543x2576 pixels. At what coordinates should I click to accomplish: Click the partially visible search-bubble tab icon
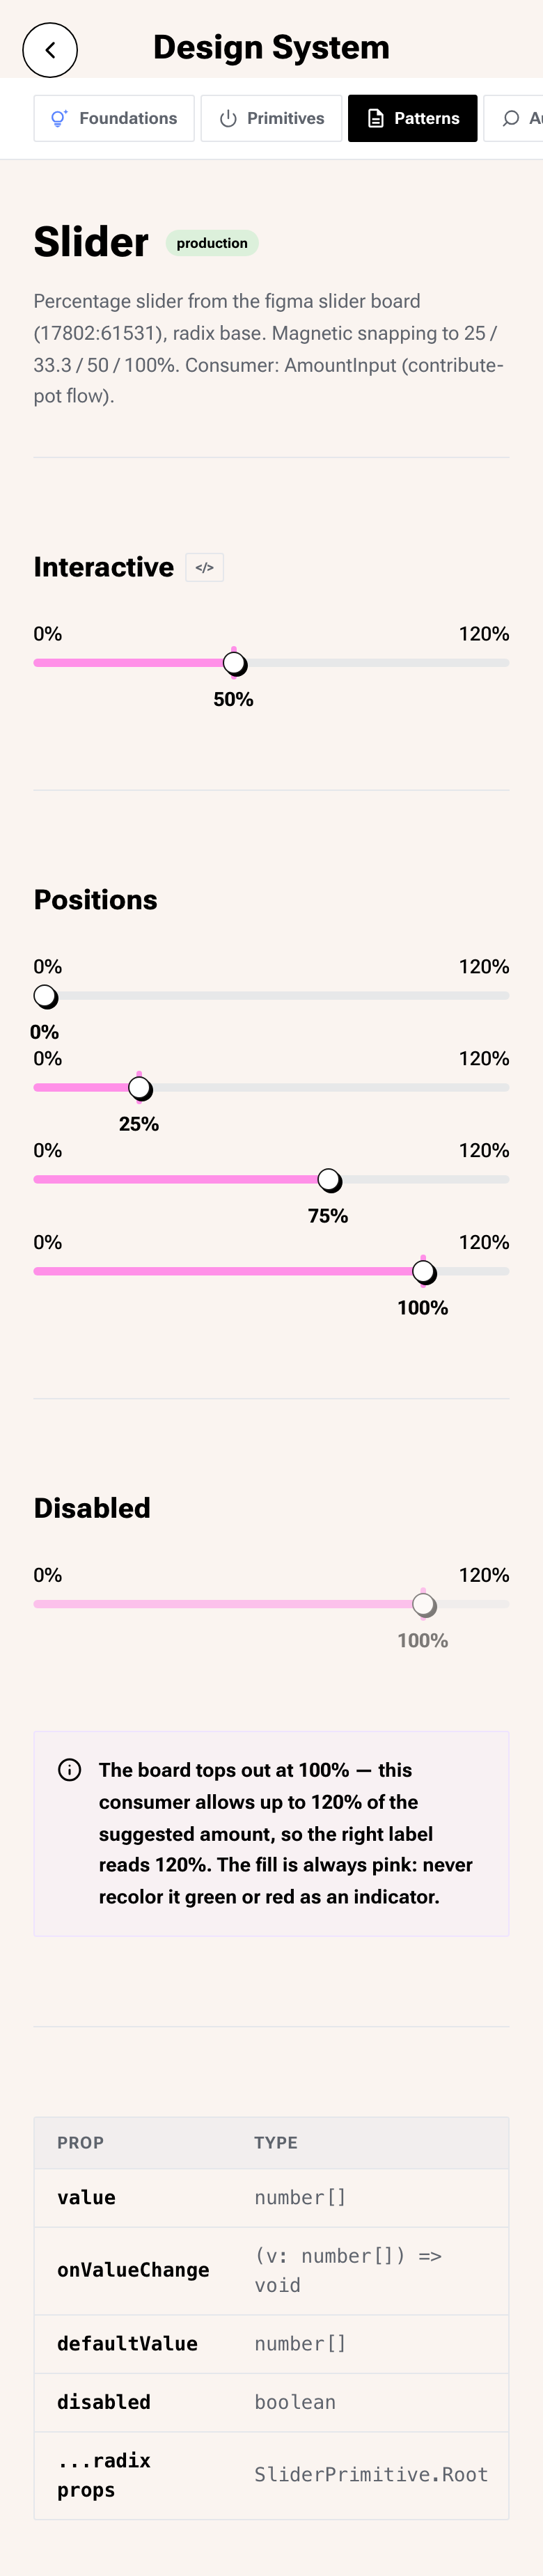[x=511, y=118]
